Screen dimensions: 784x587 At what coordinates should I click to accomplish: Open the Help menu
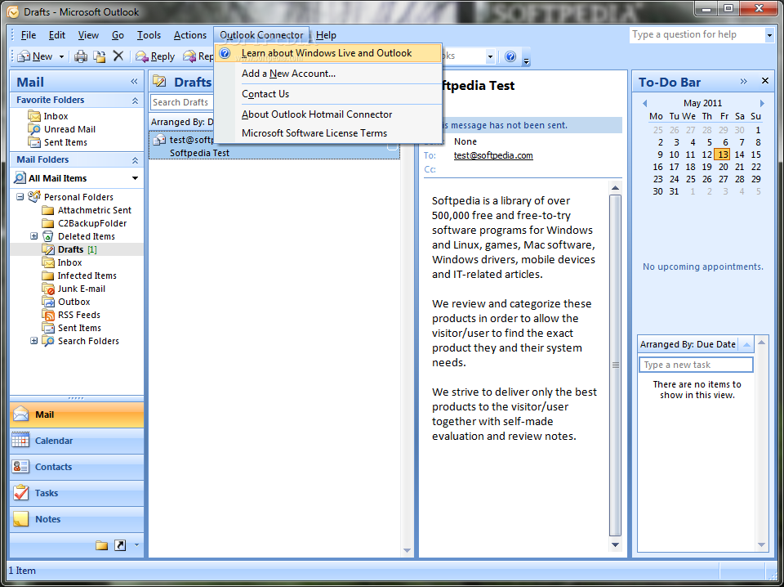(326, 35)
